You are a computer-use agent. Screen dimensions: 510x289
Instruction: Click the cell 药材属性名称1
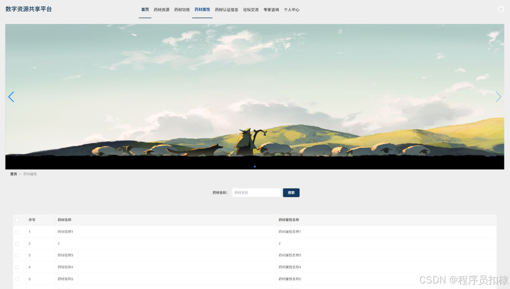pos(290,232)
